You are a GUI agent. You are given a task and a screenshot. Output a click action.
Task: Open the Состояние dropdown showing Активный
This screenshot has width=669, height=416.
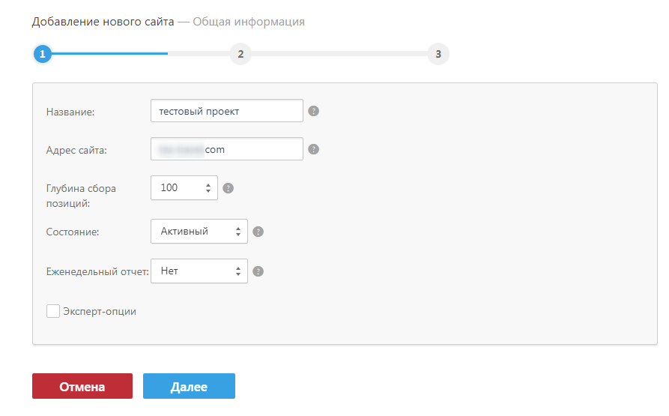tap(199, 232)
